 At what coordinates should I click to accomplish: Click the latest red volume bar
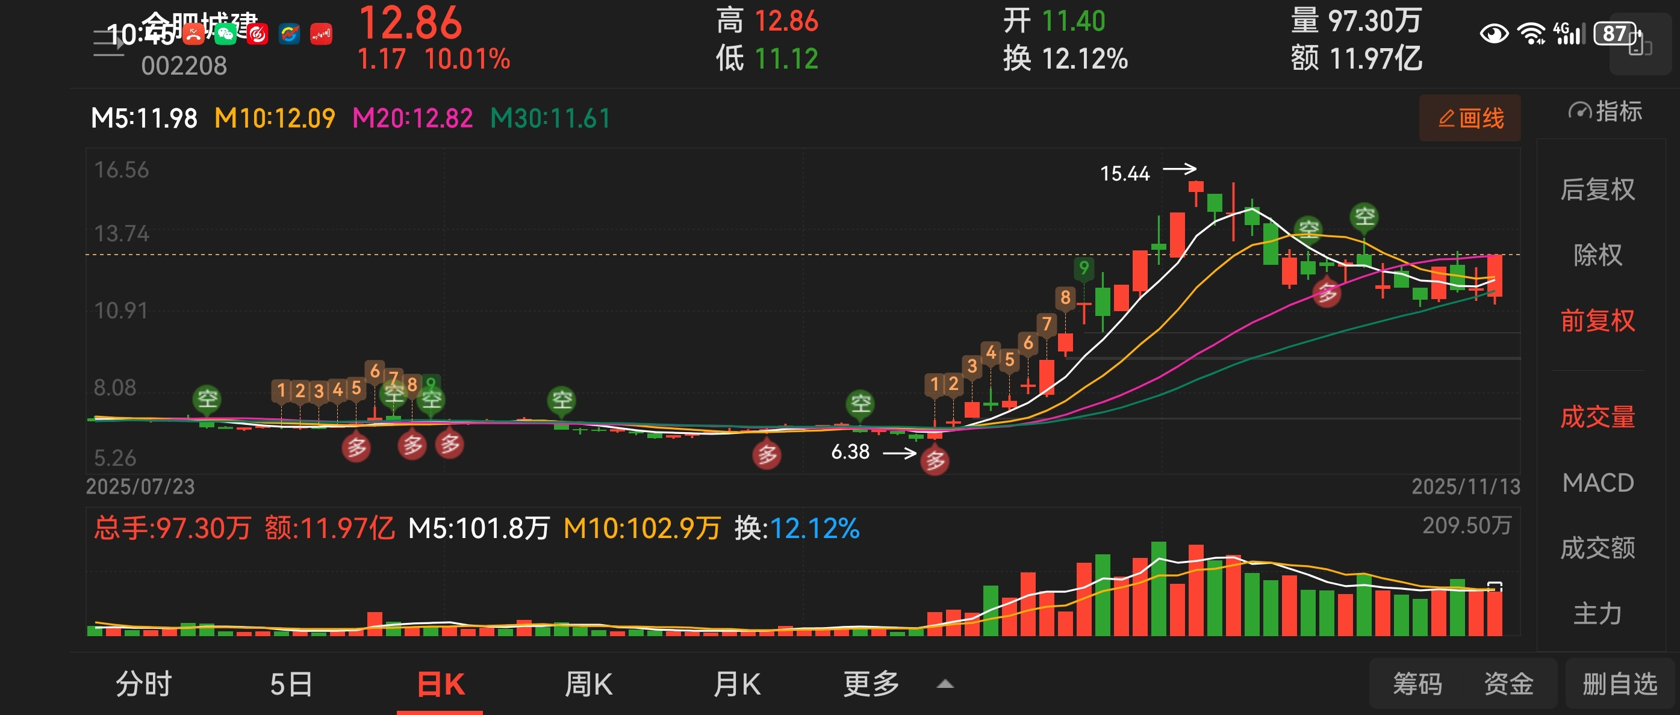[x=1494, y=613]
